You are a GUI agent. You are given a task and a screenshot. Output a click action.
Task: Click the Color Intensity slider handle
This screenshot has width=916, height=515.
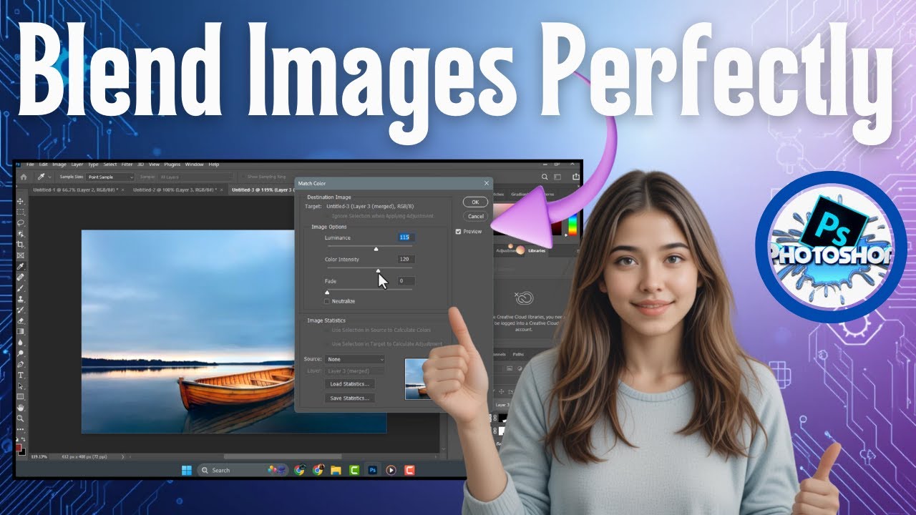[x=379, y=270]
